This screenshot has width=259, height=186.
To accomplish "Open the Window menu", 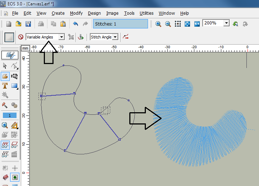I will click(167, 13).
